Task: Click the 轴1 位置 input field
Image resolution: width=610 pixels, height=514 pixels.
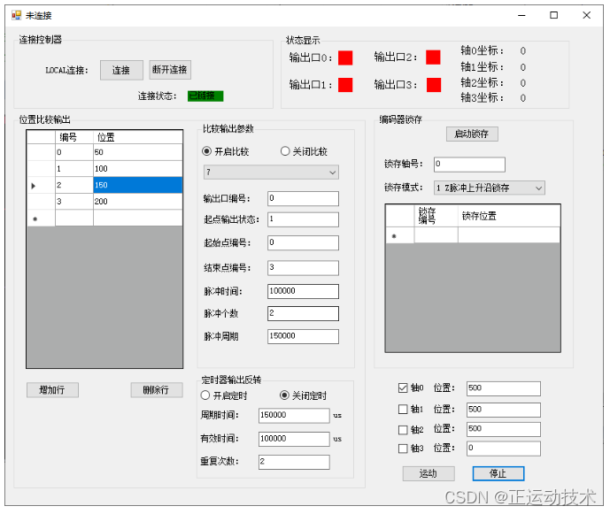Action: [504, 410]
